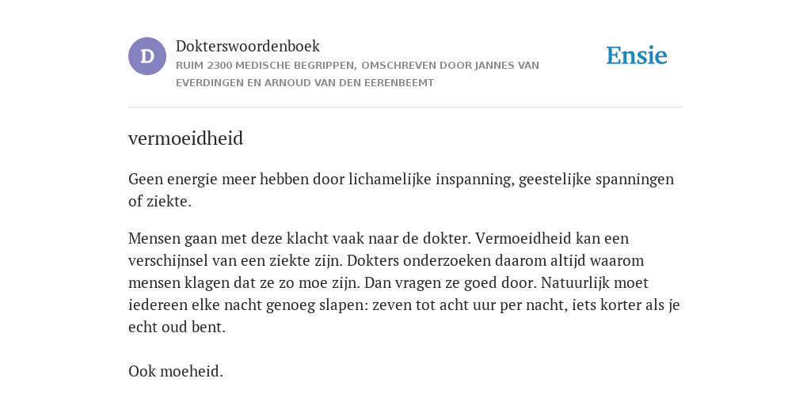
Task: Click the words 'geestelijke spanningen'
Action: click(x=596, y=180)
